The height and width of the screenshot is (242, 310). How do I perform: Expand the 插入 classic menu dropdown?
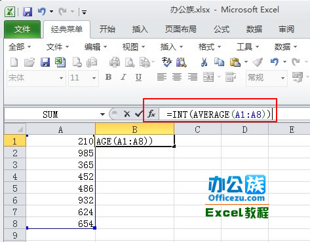coord(172,46)
